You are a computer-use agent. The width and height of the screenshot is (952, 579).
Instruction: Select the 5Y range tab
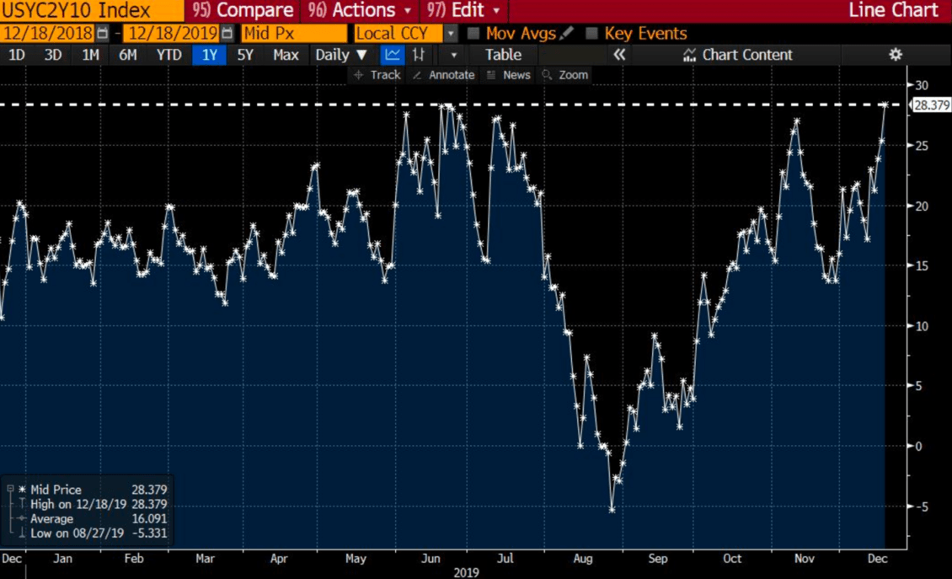(x=244, y=55)
